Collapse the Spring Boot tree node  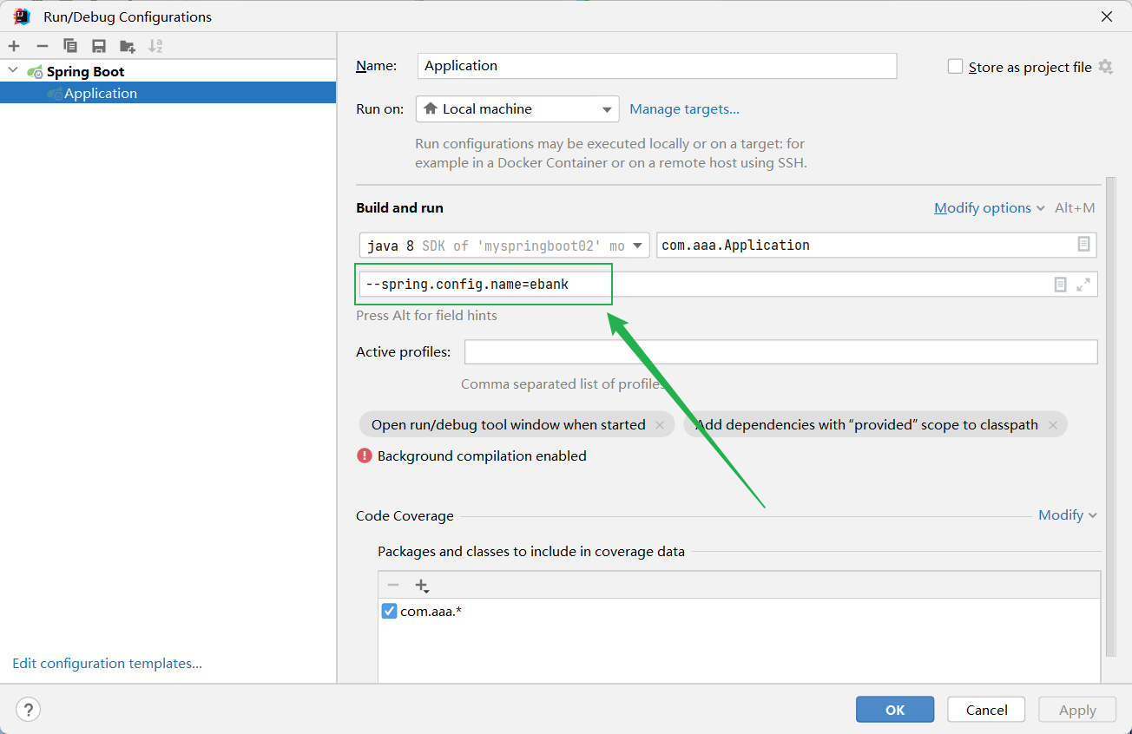coord(12,71)
